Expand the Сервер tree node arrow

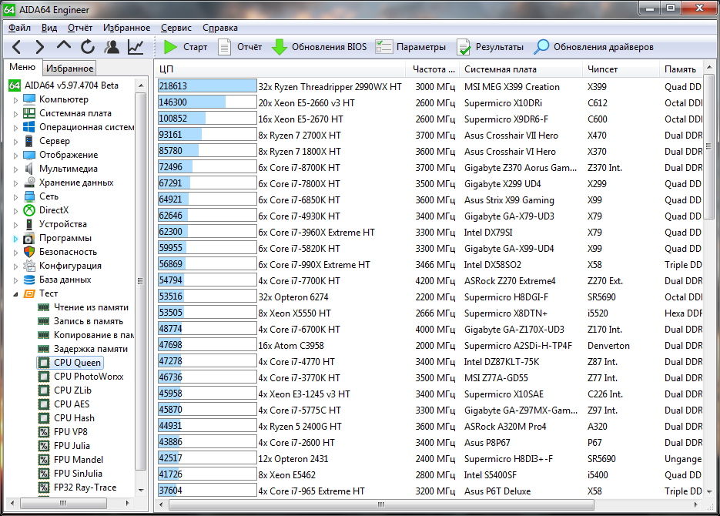(15, 142)
